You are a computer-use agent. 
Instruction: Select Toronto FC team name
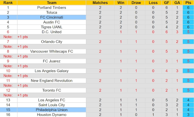click(x=52, y=90)
